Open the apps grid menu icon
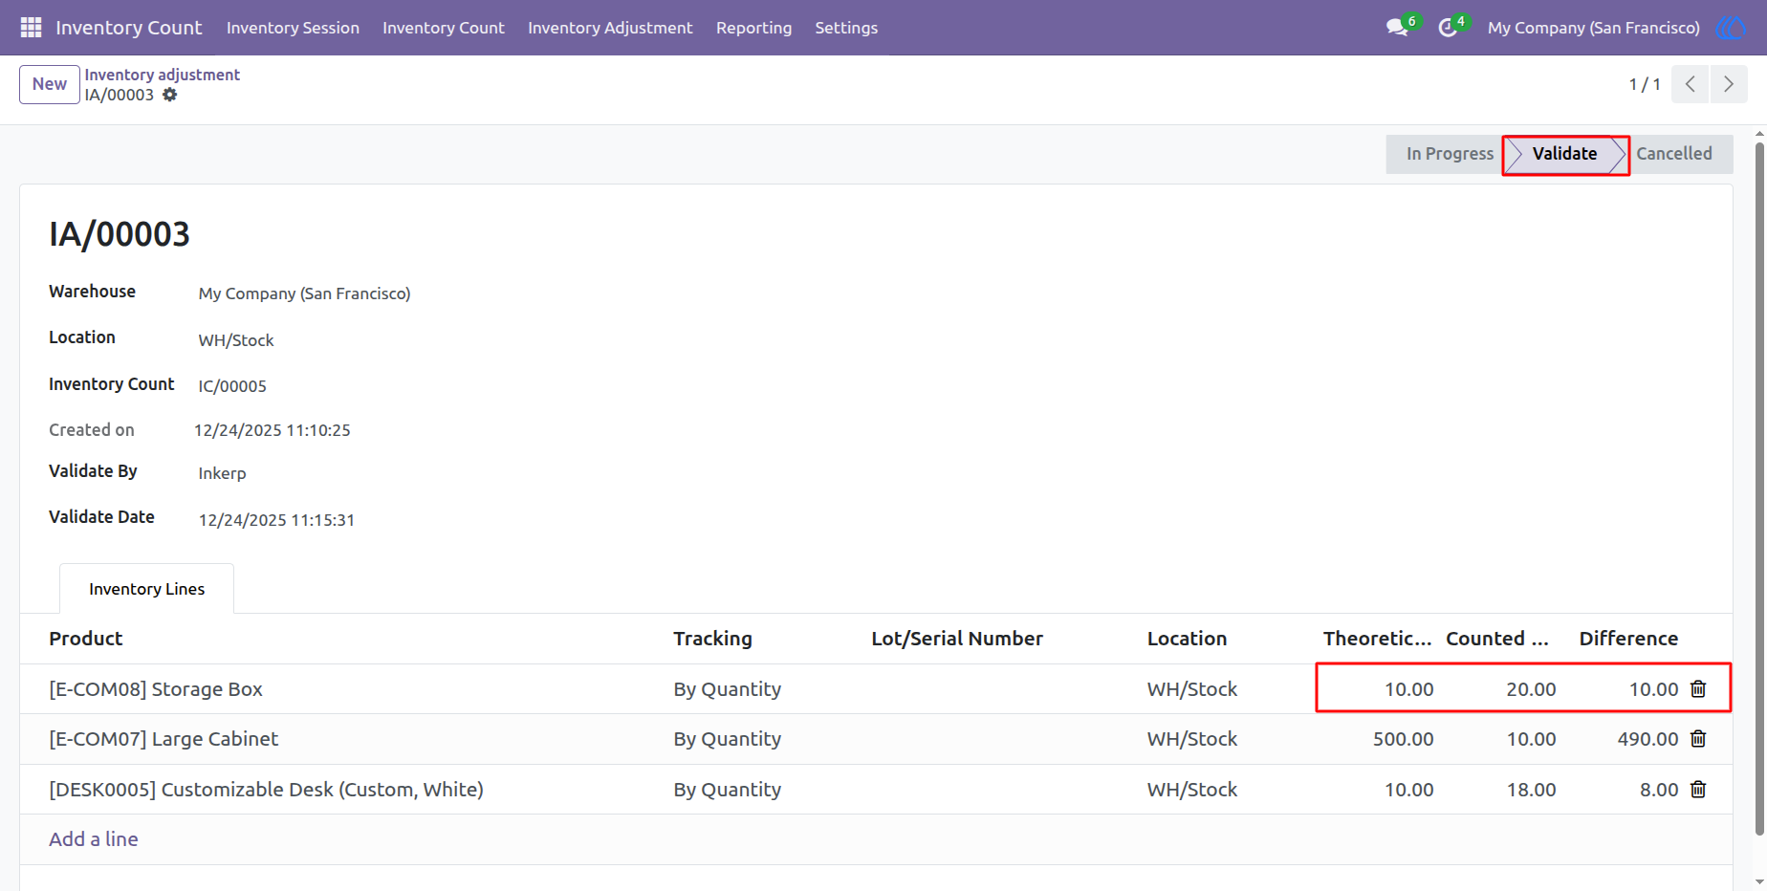This screenshot has height=891, width=1767. pyautogui.click(x=31, y=28)
